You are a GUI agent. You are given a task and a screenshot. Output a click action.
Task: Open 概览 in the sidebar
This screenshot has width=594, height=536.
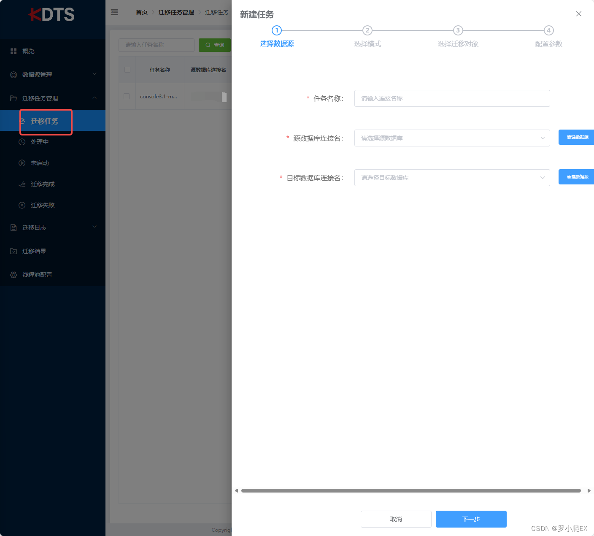pos(53,51)
